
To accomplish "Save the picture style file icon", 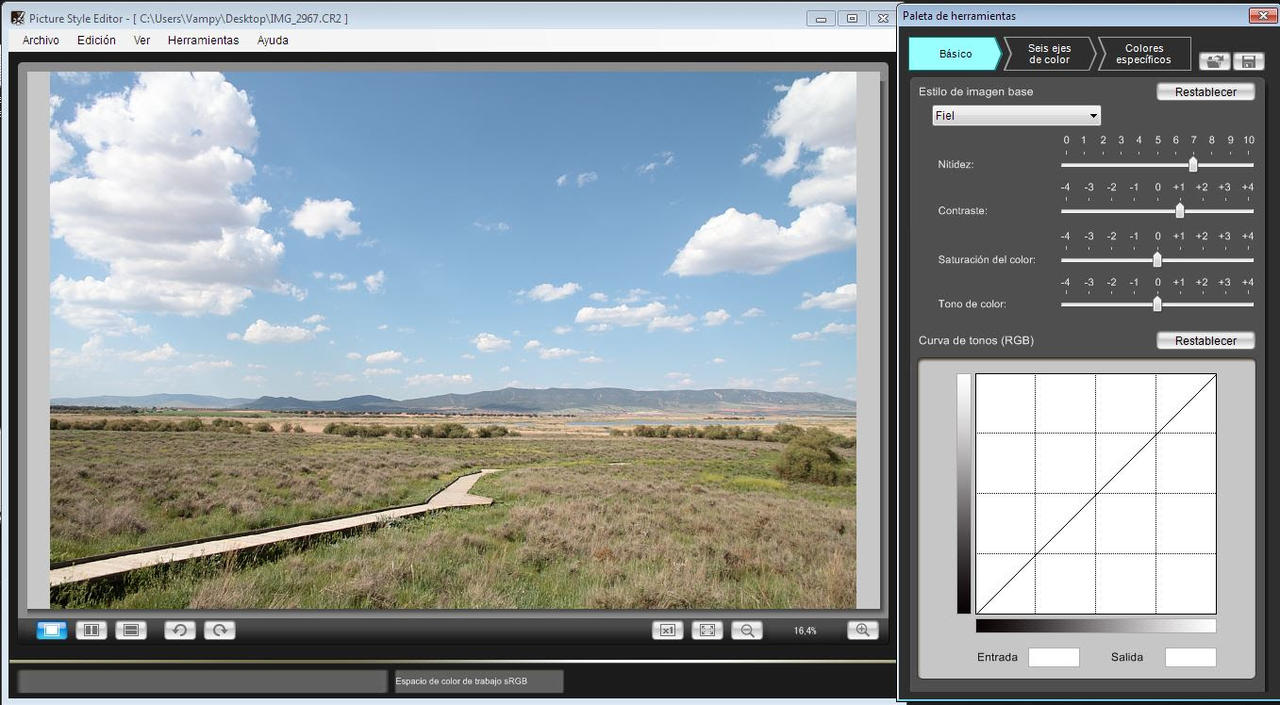I will click(1249, 61).
